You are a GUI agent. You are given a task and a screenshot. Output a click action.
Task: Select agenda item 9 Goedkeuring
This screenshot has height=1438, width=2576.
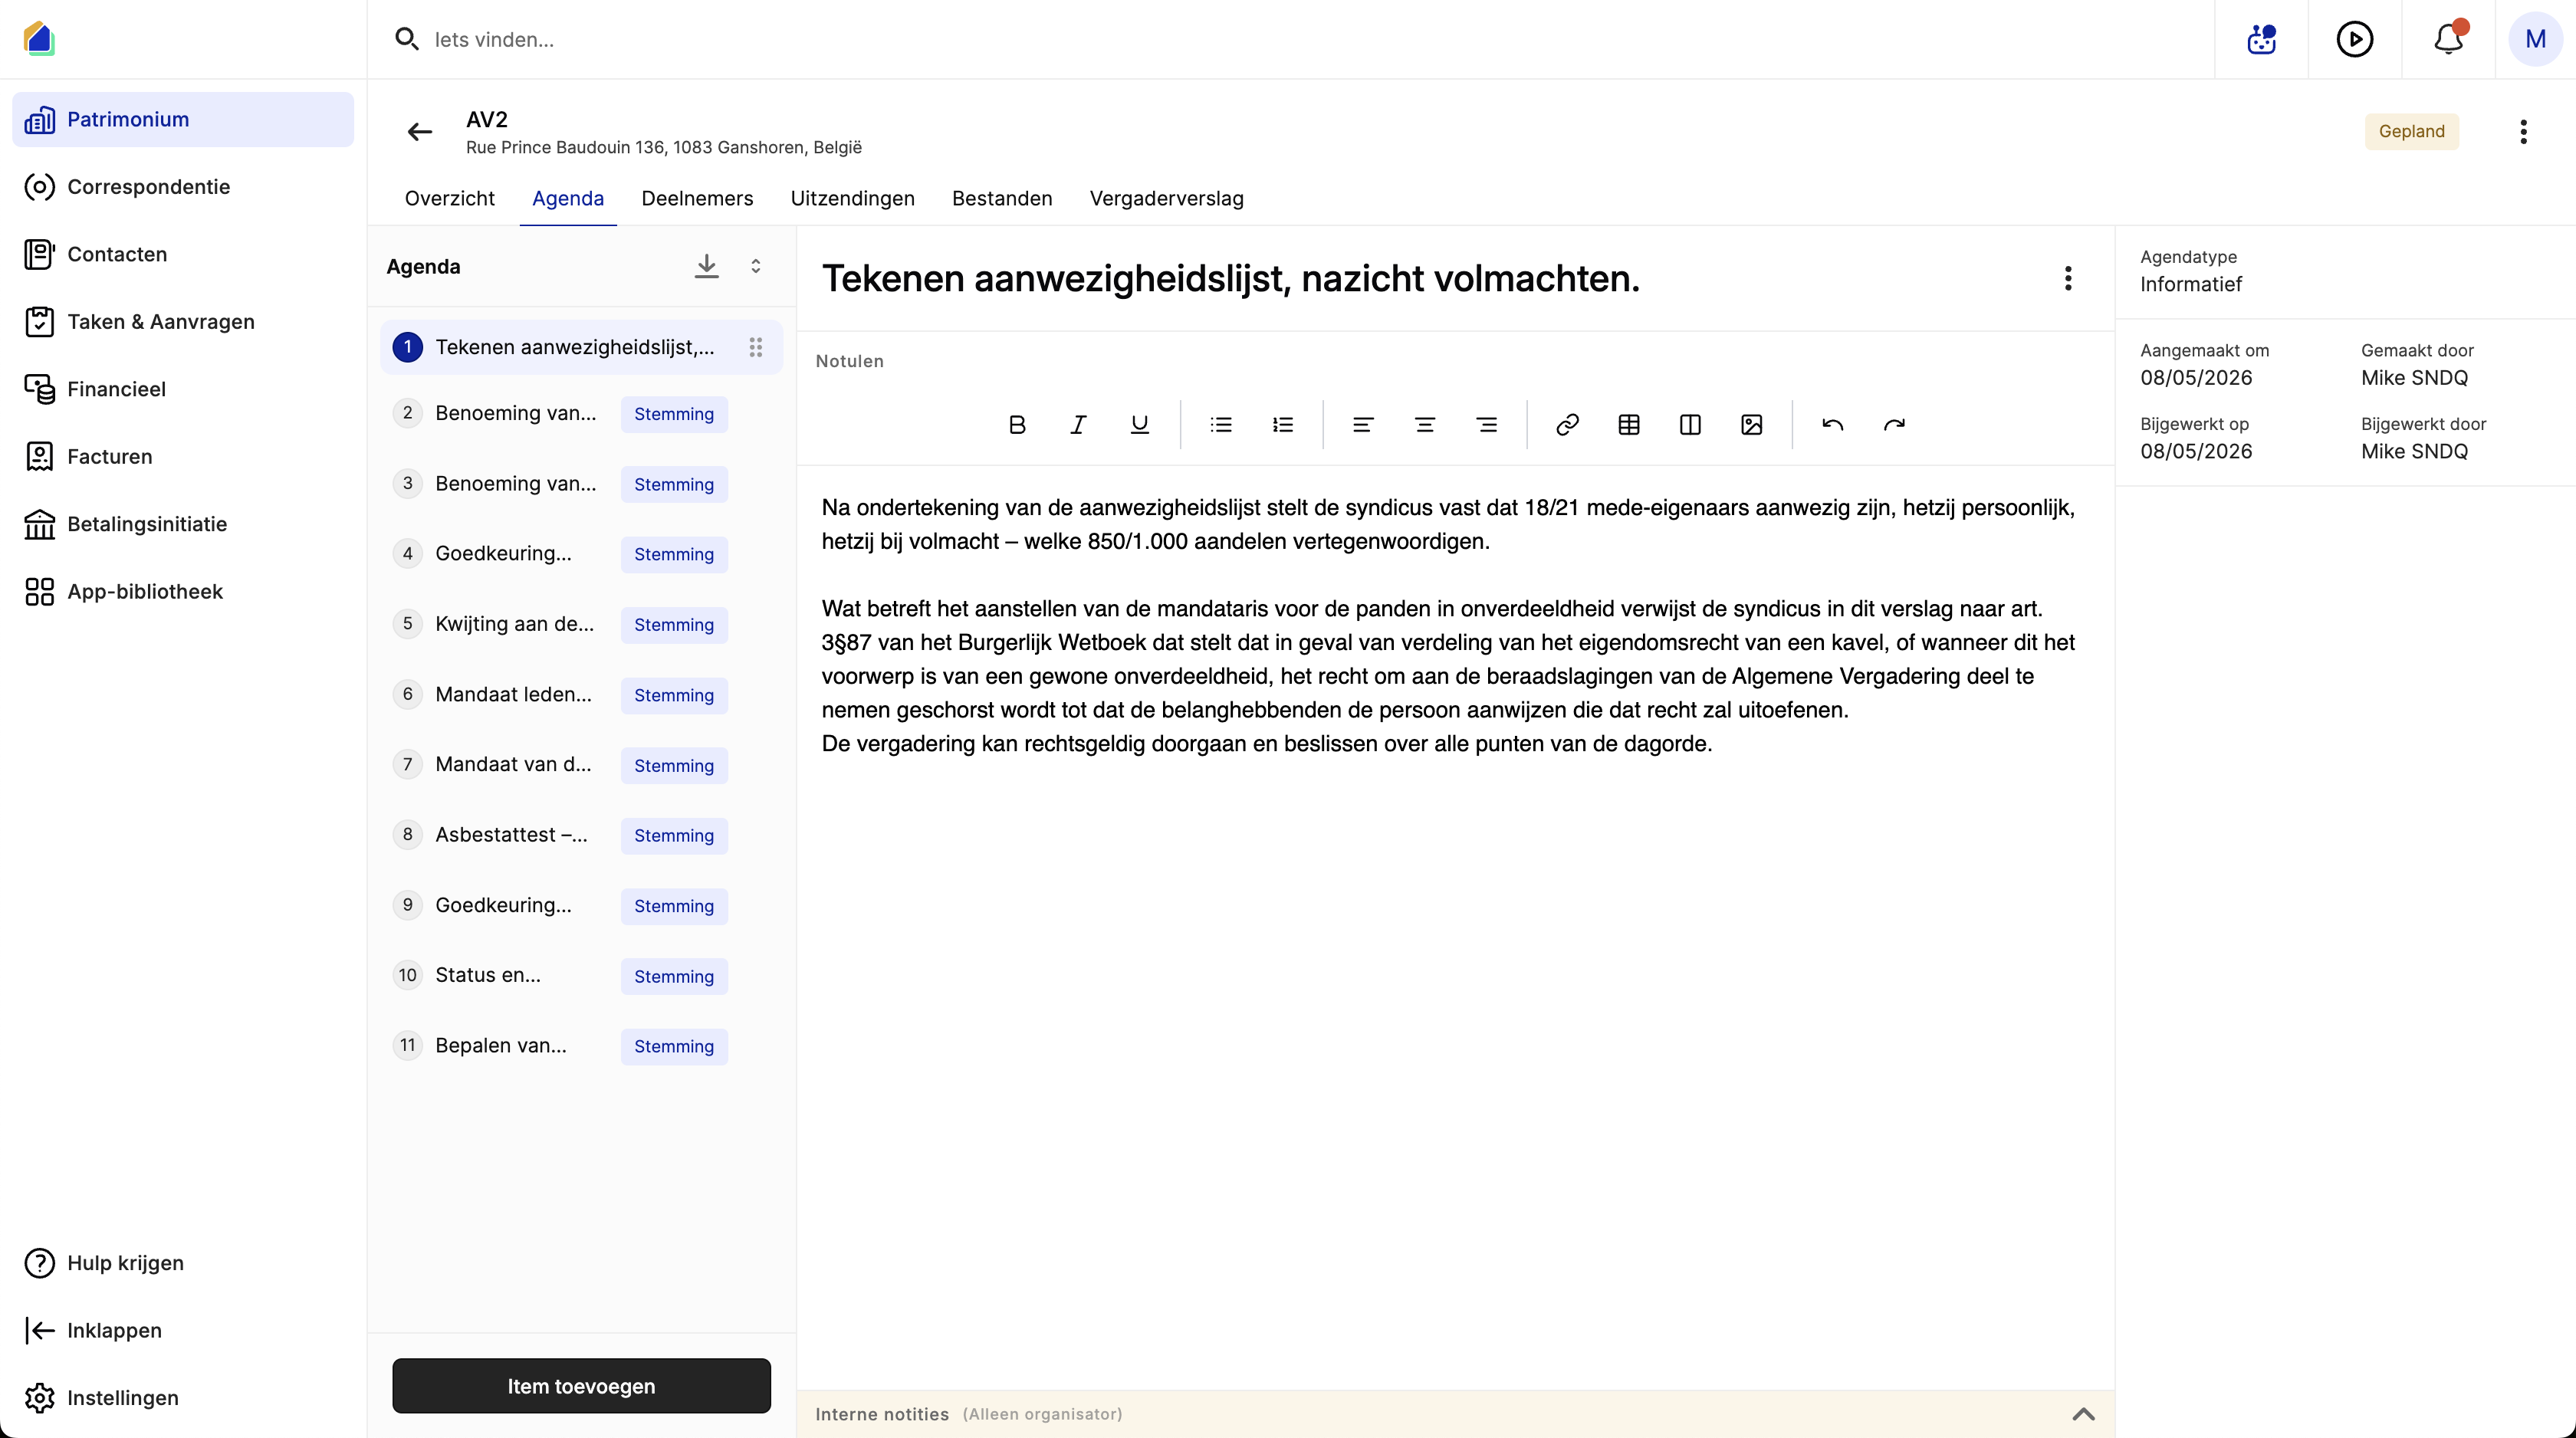pos(581,906)
